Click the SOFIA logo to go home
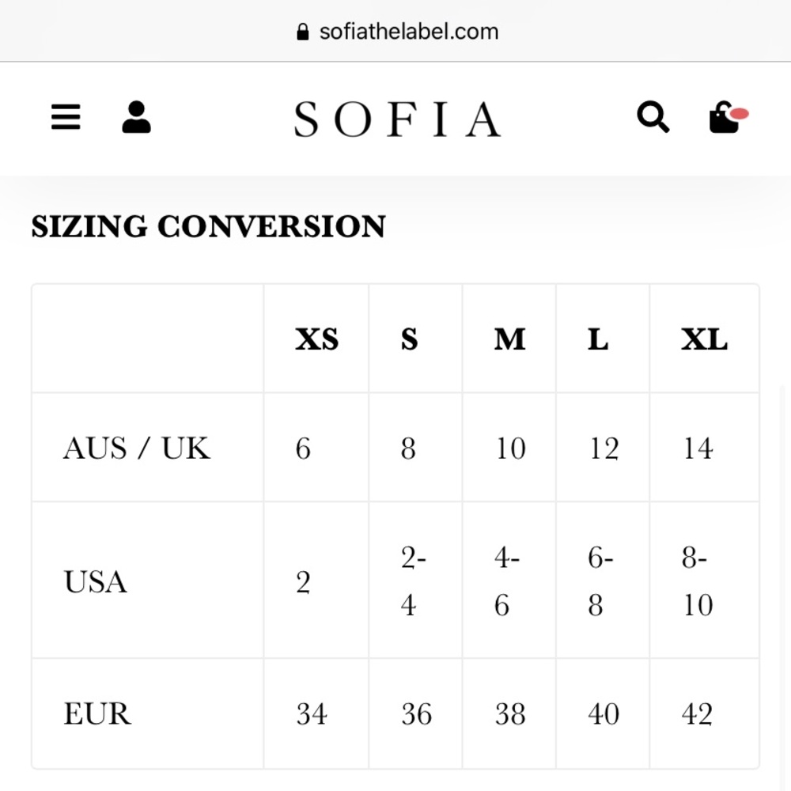 click(x=397, y=119)
